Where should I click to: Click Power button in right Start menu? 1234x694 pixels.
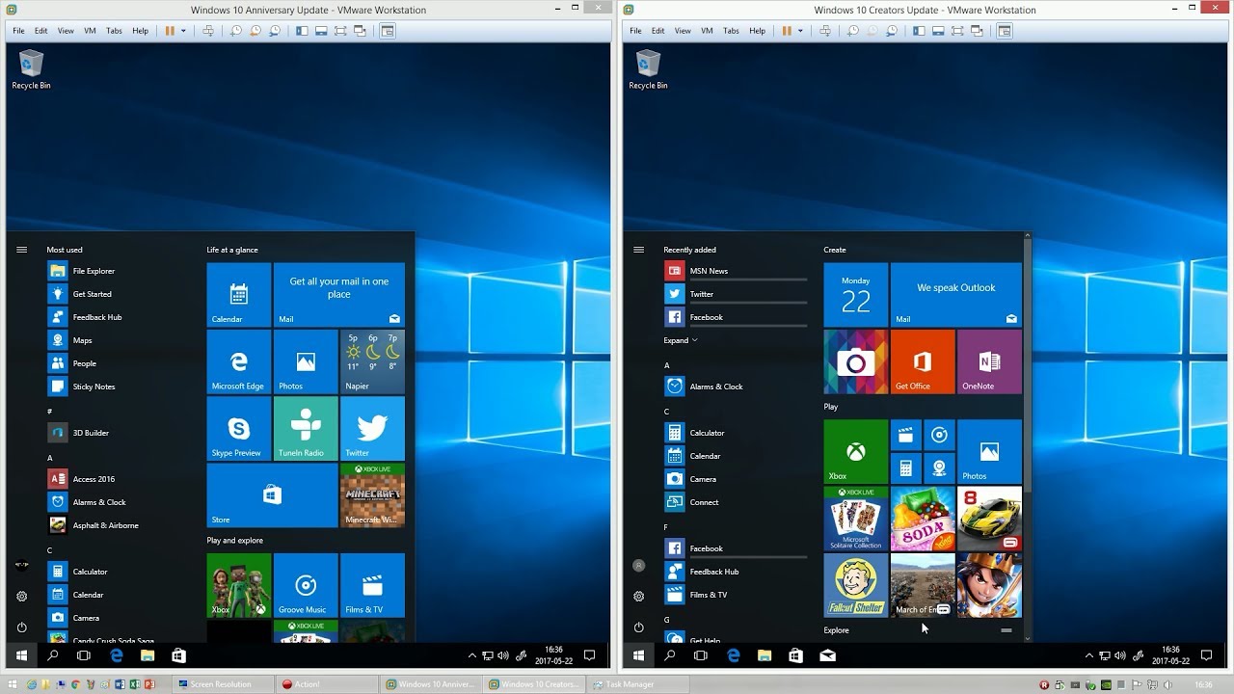638,627
